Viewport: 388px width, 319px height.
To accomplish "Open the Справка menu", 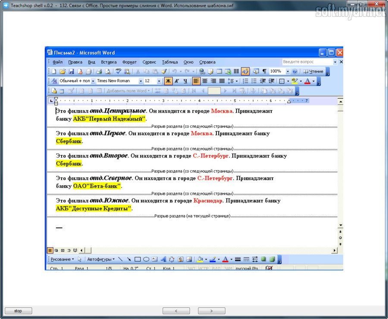I will (x=207, y=62).
